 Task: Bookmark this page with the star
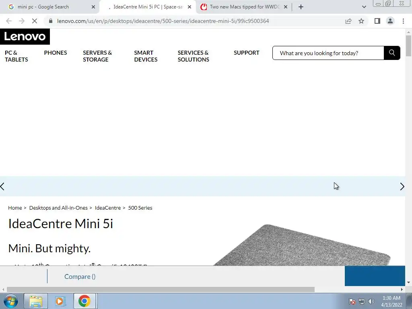point(361,21)
